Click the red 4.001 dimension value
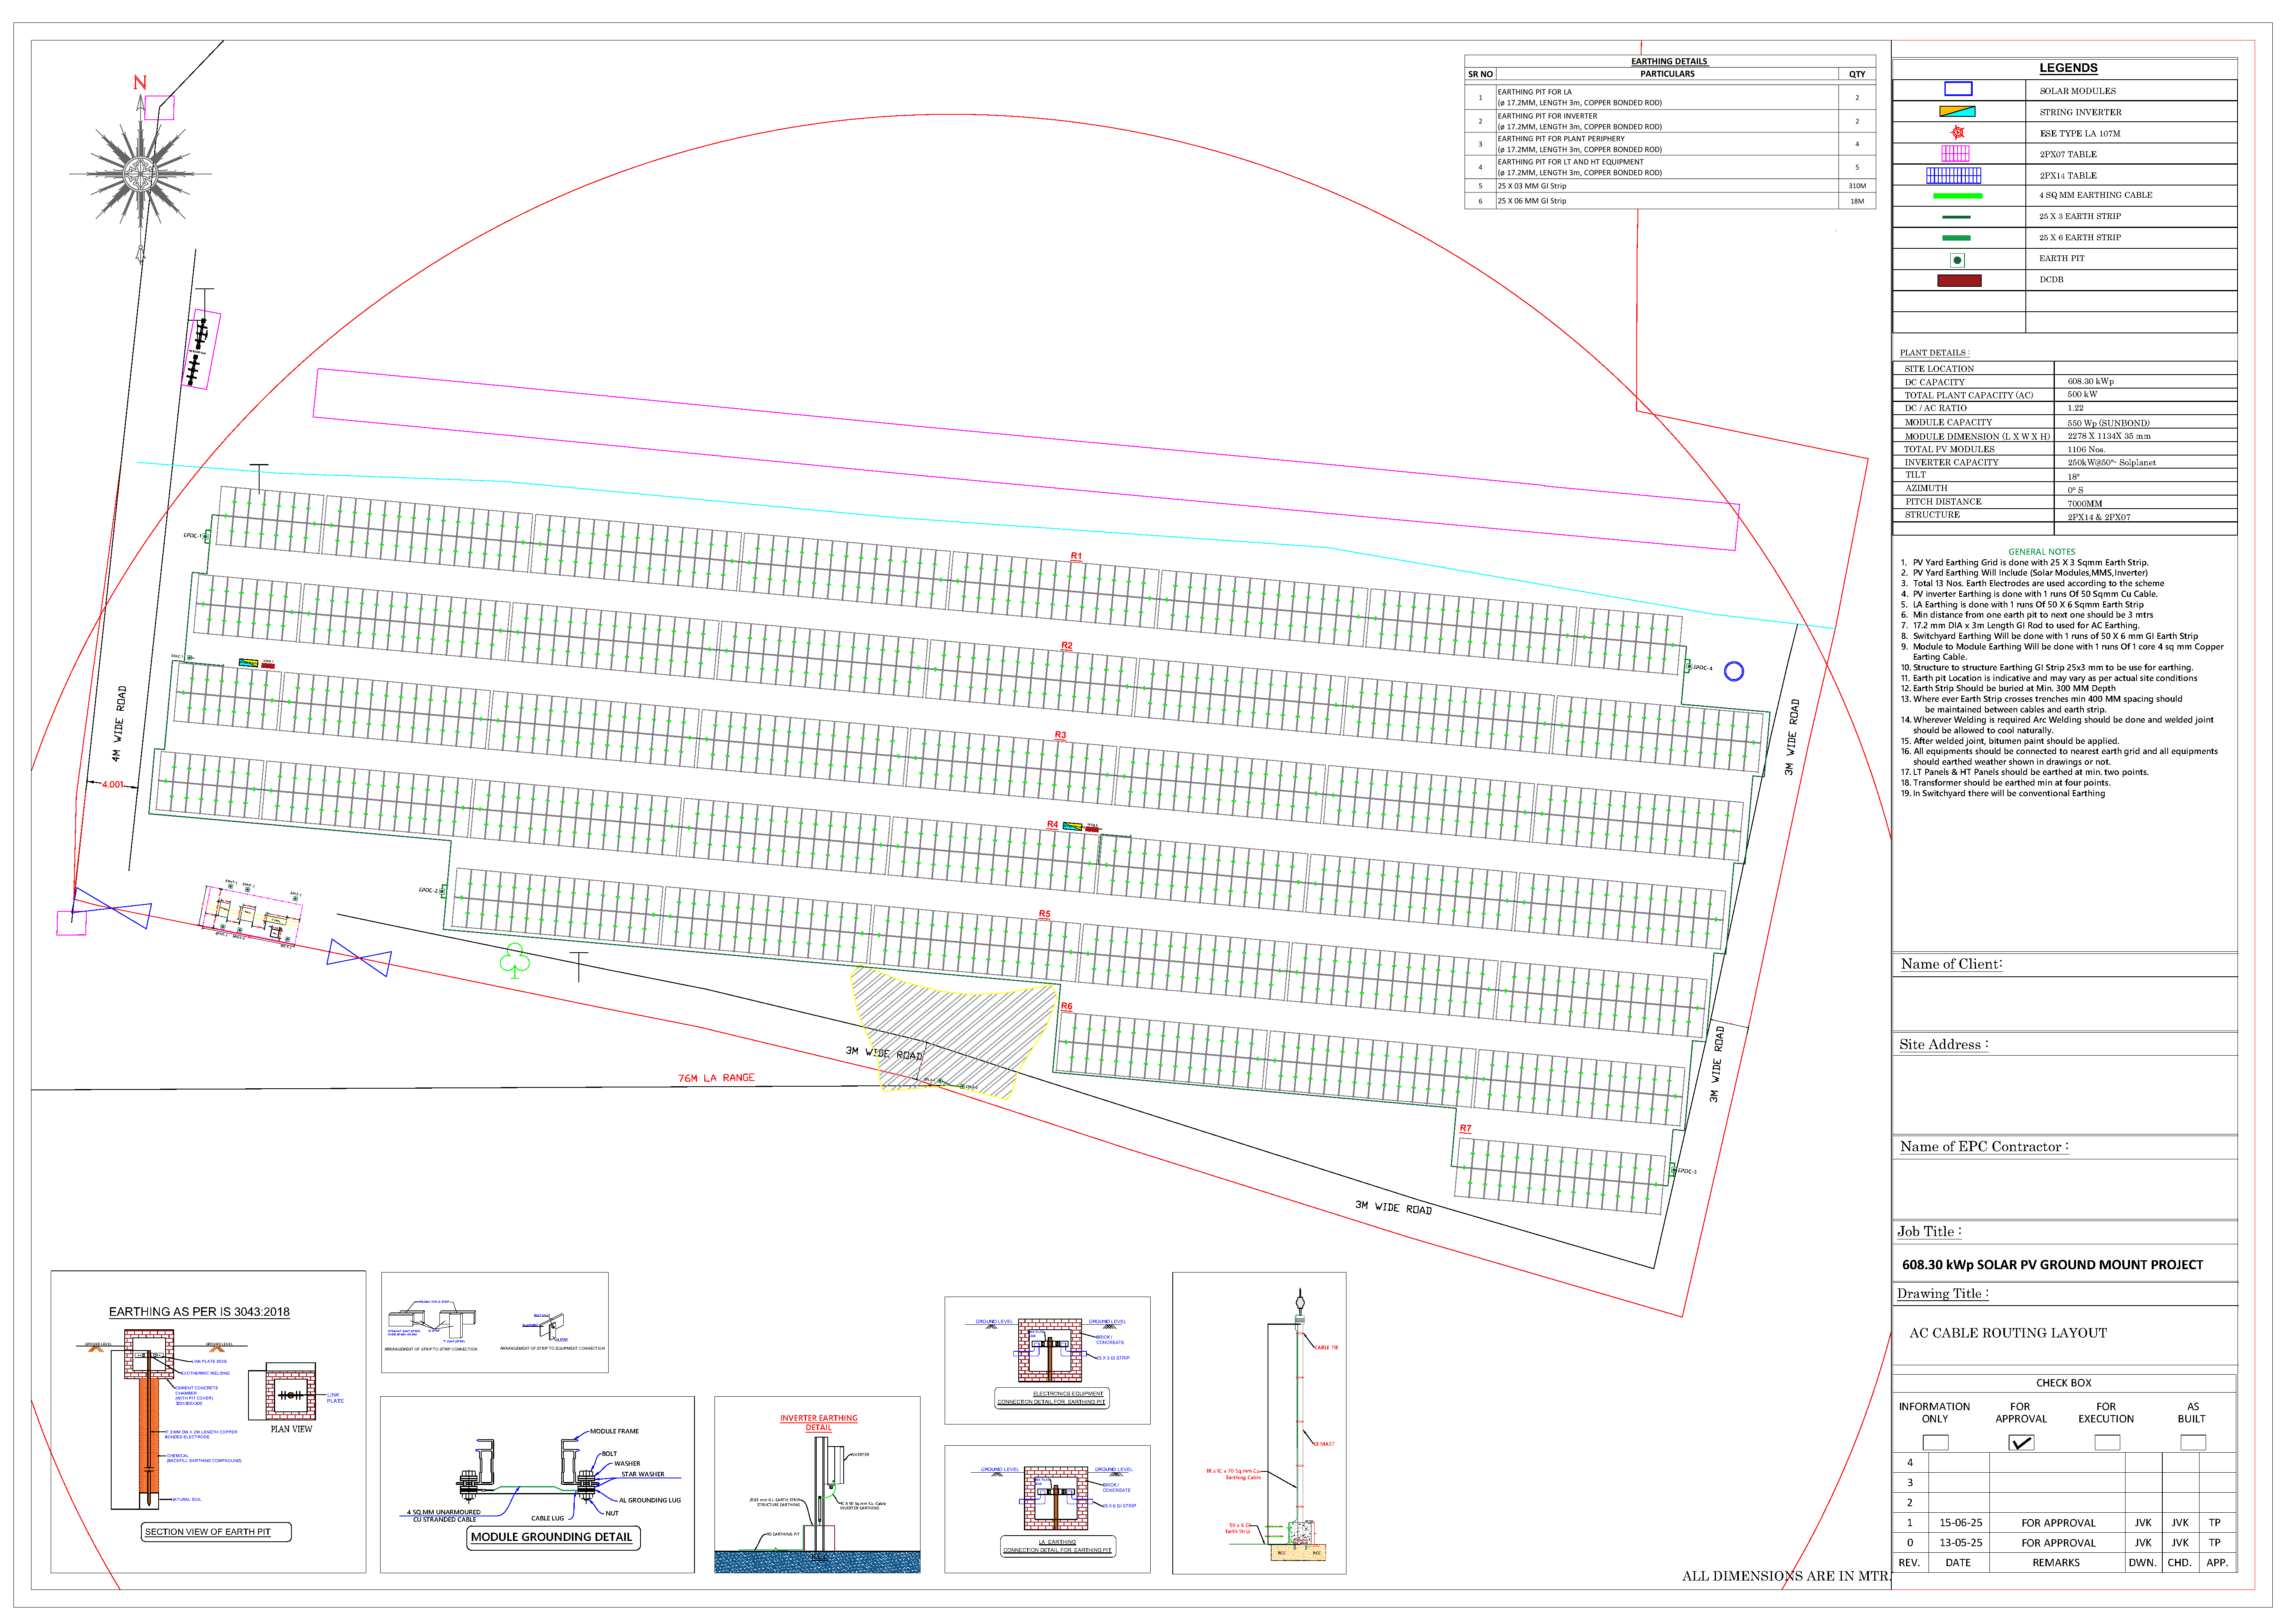 point(113,784)
